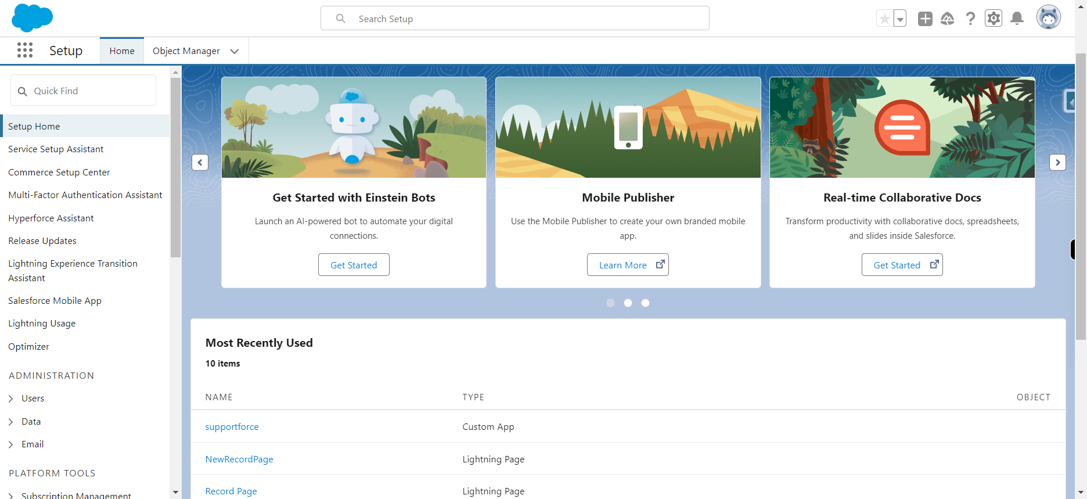Open the Global Actions plus icon
This screenshot has height=499, width=1087.
click(925, 19)
